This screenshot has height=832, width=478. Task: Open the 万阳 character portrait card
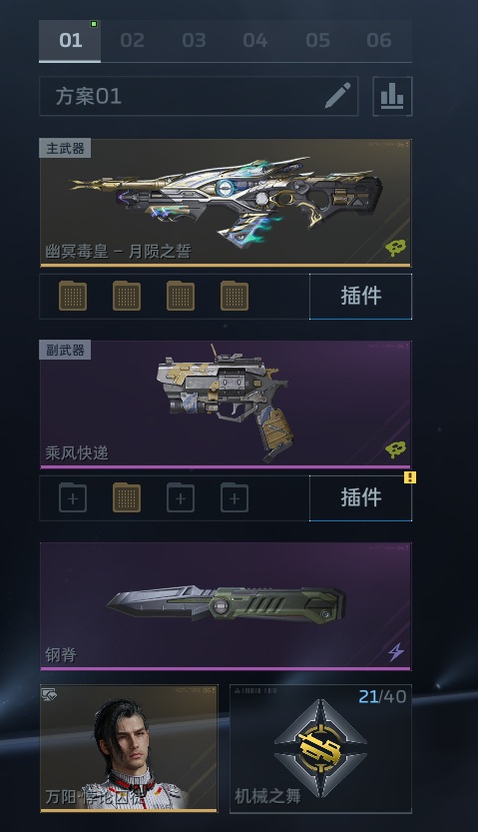pyautogui.click(x=129, y=748)
